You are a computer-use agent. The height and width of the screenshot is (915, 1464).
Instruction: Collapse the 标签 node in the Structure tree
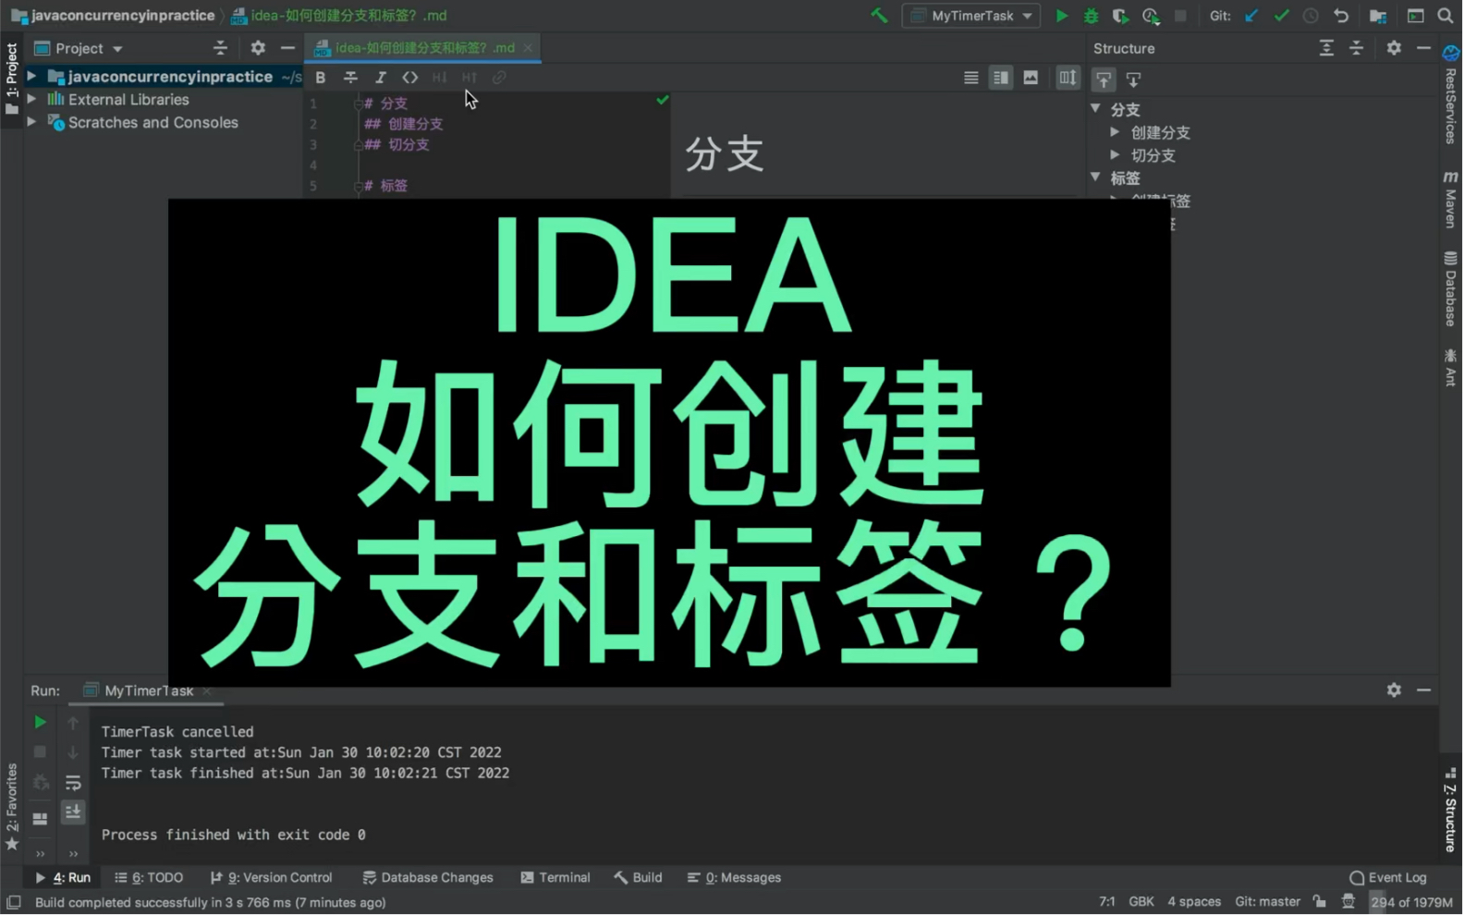click(x=1096, y=177)
